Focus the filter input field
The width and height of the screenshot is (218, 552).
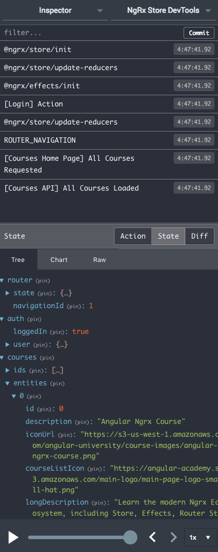click(x=91, y=33)
